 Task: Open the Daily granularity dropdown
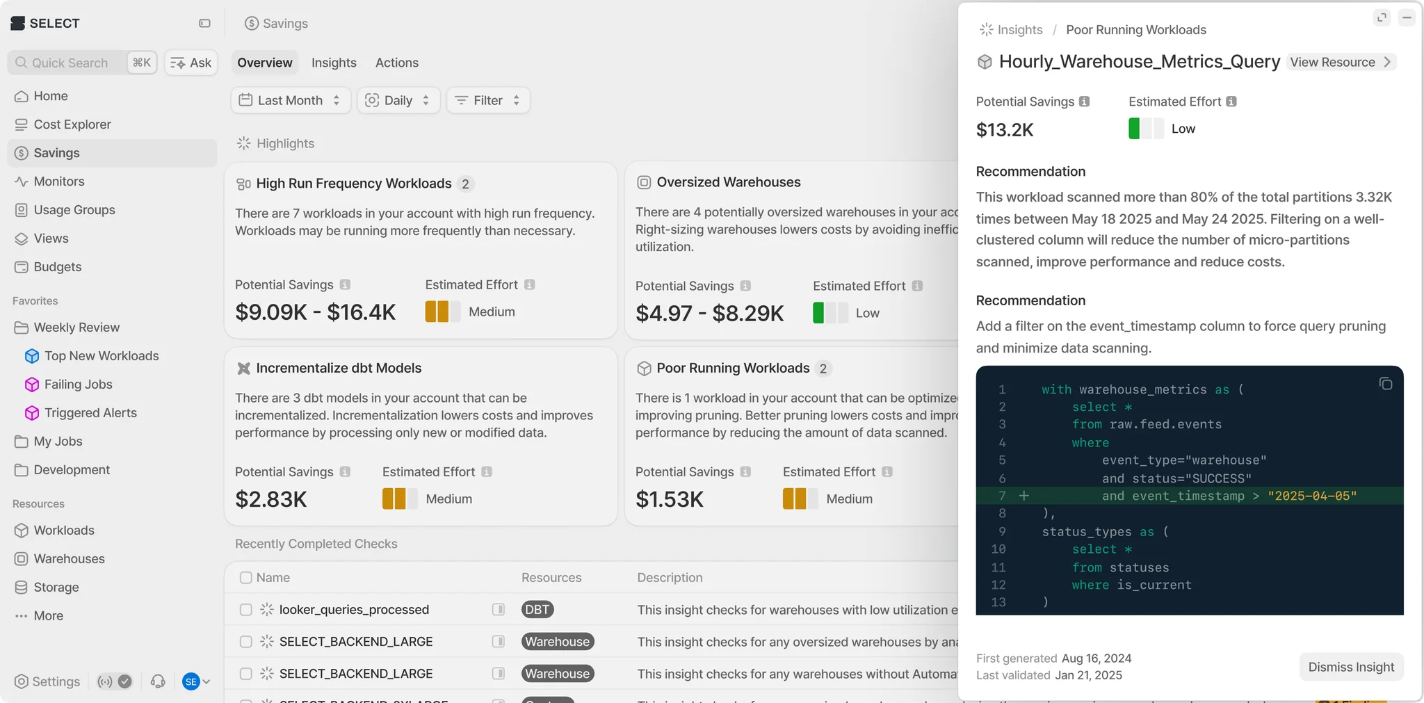[x=398, y=100]
